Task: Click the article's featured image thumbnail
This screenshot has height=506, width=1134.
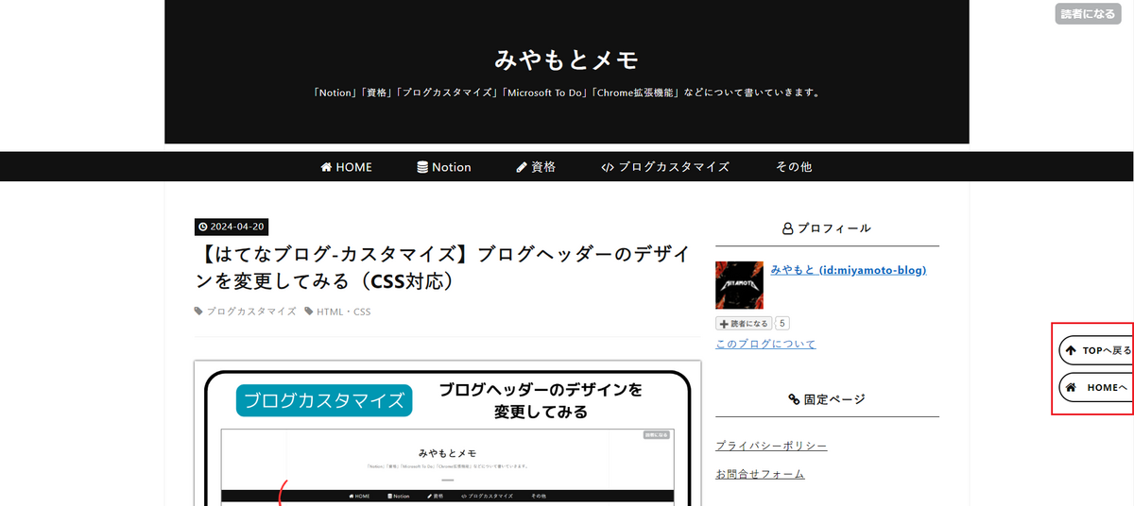Action: point(447,433)
